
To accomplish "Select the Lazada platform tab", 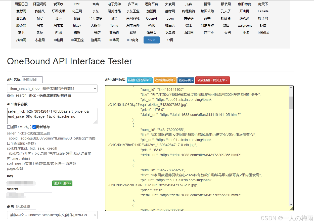I will point(263,11).
